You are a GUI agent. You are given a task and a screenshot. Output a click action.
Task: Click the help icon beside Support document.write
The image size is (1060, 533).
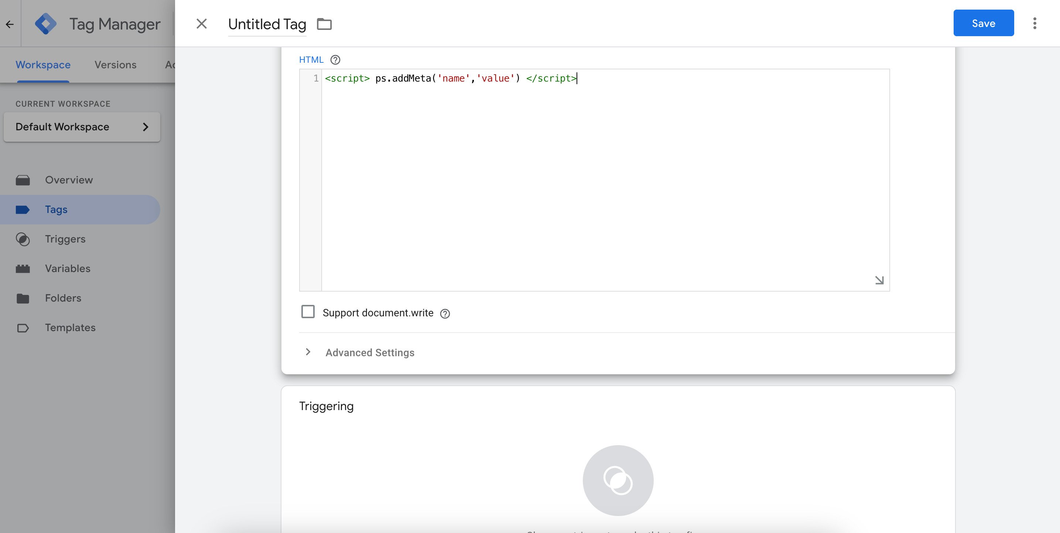click(446, 313)
